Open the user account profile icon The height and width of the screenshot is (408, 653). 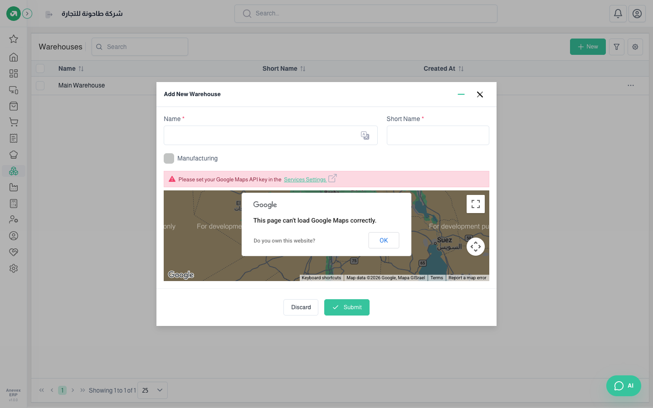coord(637,14)
